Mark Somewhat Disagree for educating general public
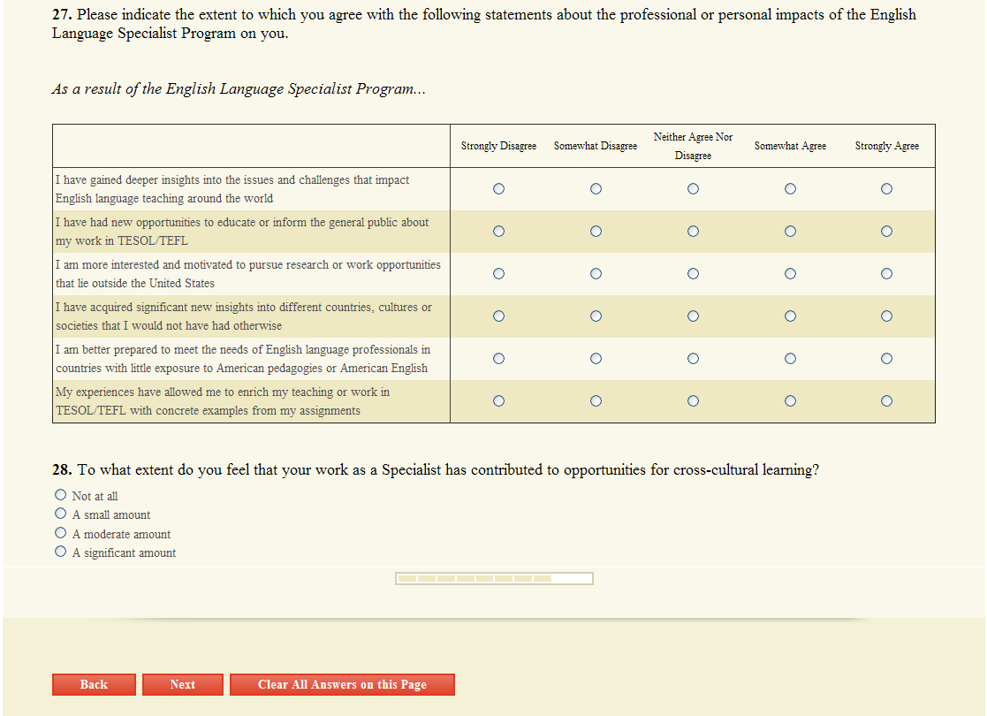Screen dimensions: 987x716 596,232
